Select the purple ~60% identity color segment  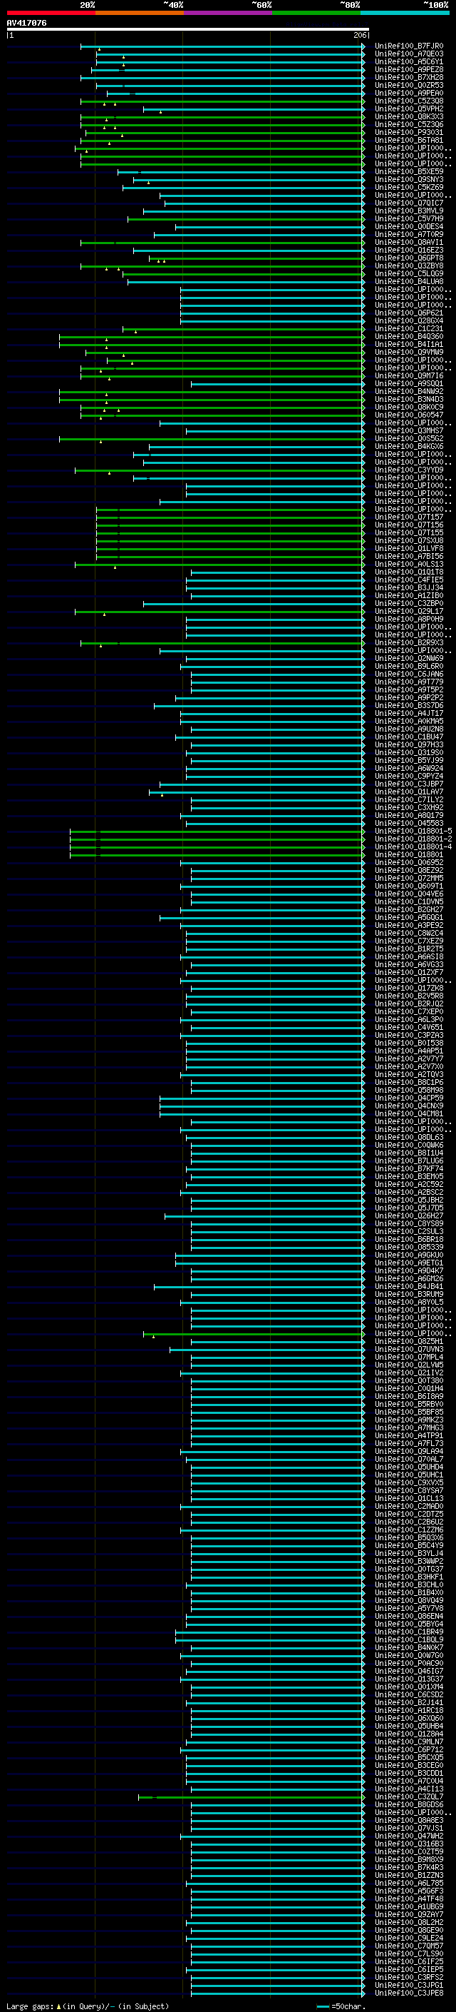227,13
